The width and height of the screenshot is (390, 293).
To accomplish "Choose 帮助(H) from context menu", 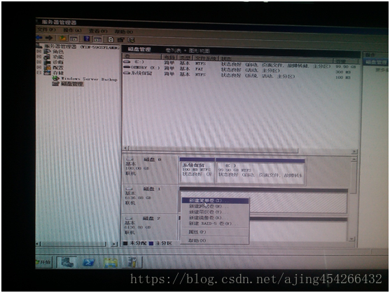I will click(x=215, y=240).
